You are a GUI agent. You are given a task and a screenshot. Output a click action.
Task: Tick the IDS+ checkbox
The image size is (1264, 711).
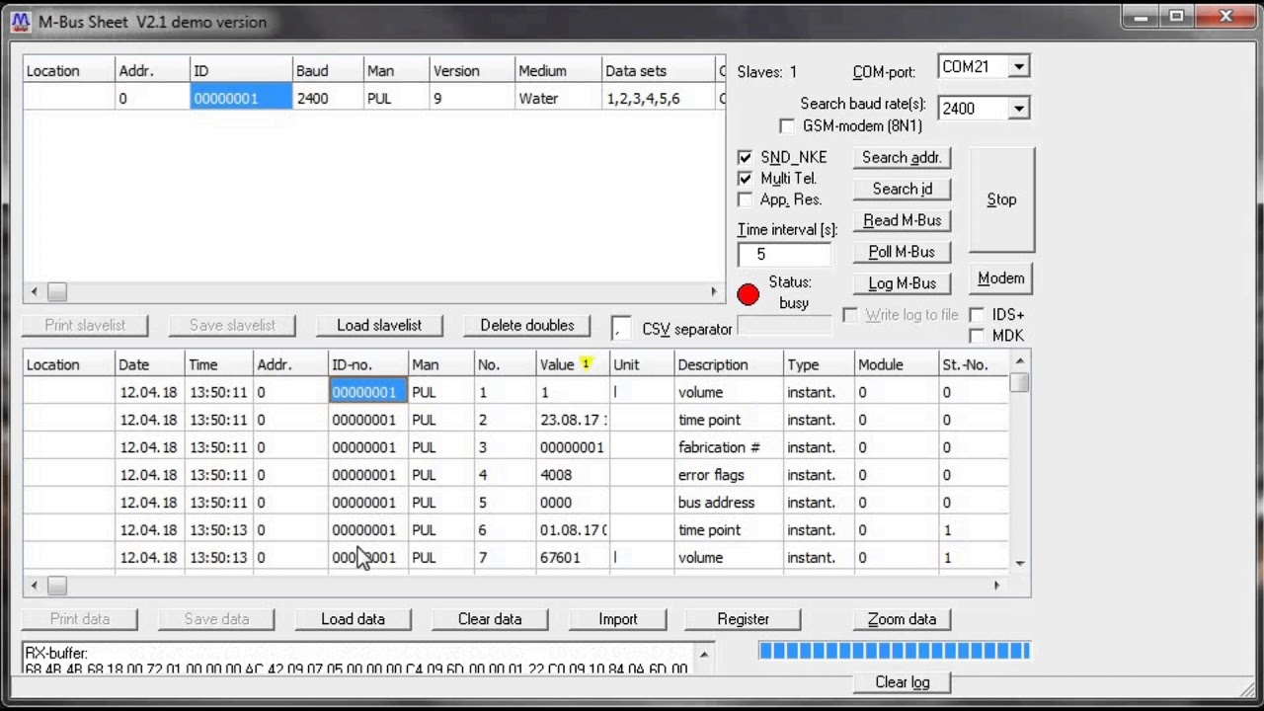(977, 315)
